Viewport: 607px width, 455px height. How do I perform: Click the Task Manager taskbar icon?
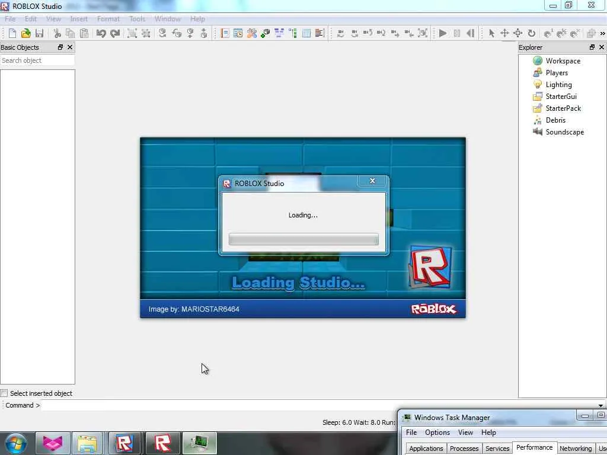(199, 443)
